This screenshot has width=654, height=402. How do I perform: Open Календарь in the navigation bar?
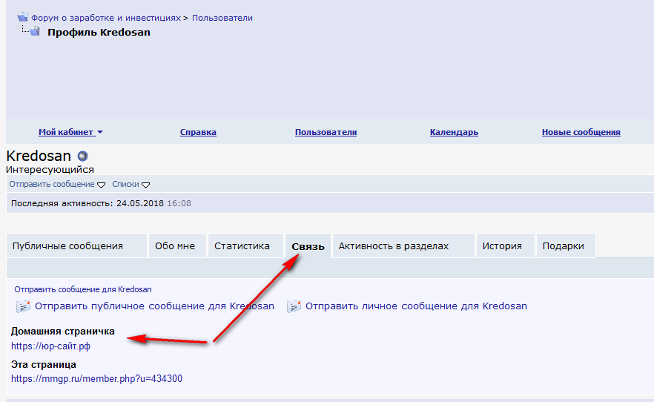(454, 132)
